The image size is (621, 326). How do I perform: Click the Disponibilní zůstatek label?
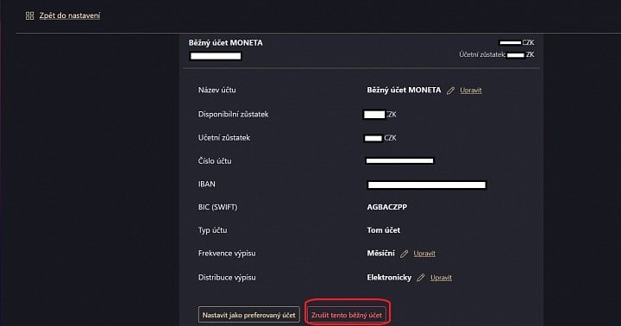pos(233,114)
